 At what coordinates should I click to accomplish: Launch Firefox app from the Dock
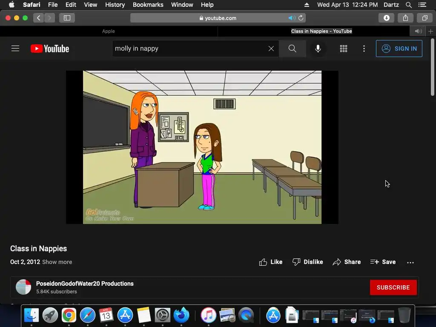(x=181, y=316)
